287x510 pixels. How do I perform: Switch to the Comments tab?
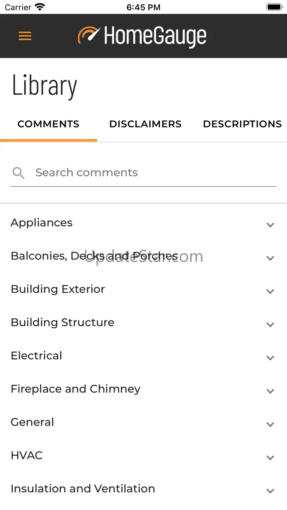click(48, 124)
